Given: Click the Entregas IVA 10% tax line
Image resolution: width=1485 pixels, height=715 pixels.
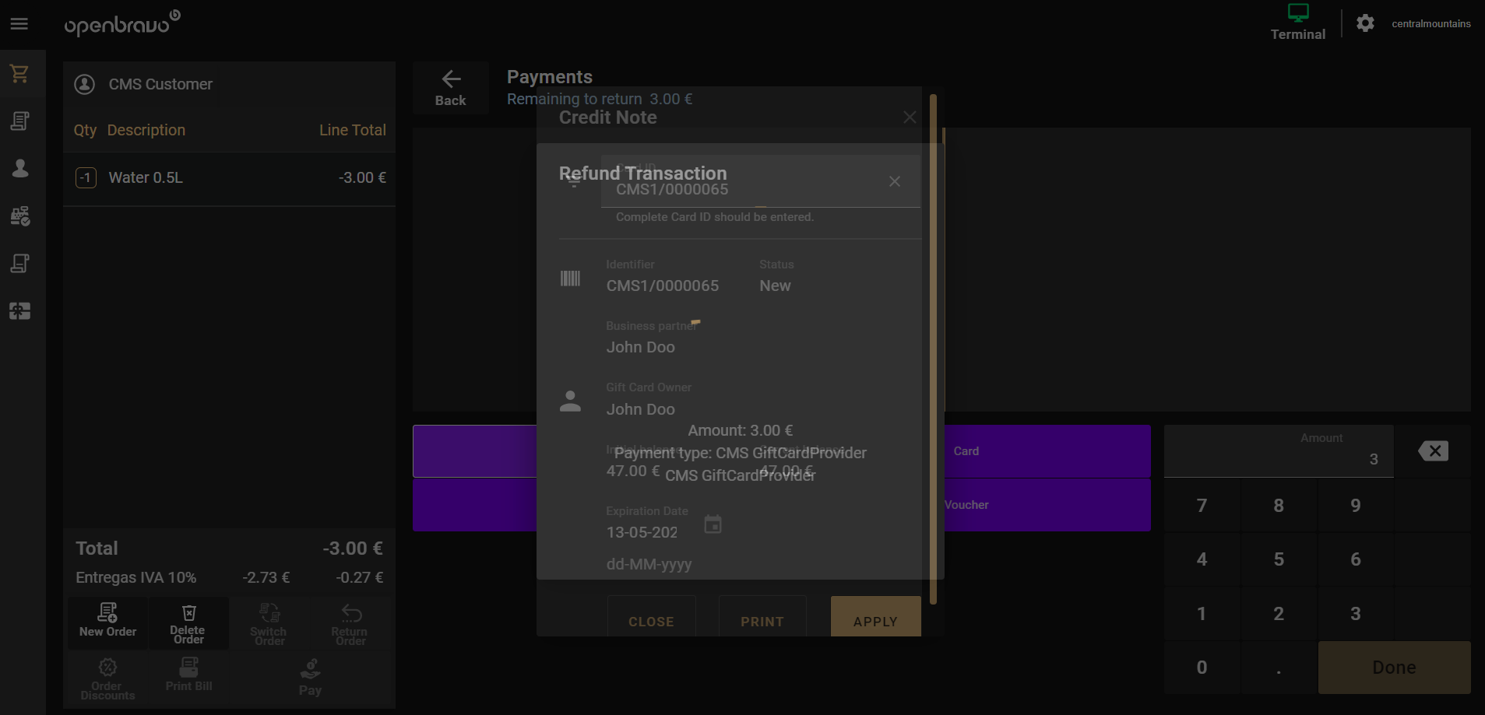Looking at the screenshot, I should pos(229,577).
